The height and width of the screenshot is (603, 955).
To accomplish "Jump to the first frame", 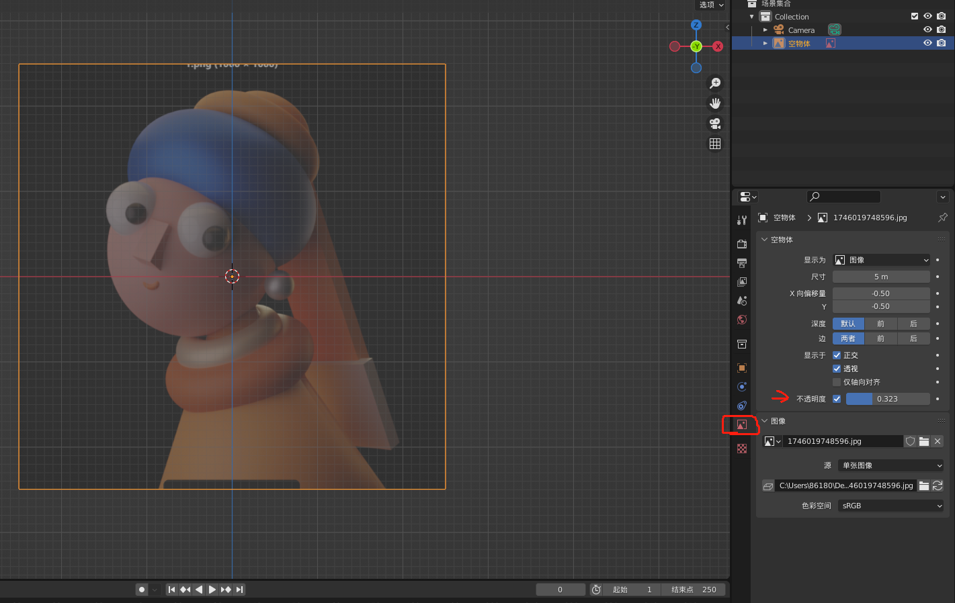I will click(x=171, y=590).
